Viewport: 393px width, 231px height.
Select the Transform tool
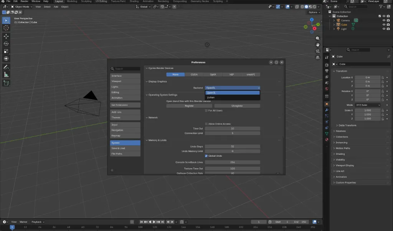coord(6,59)
